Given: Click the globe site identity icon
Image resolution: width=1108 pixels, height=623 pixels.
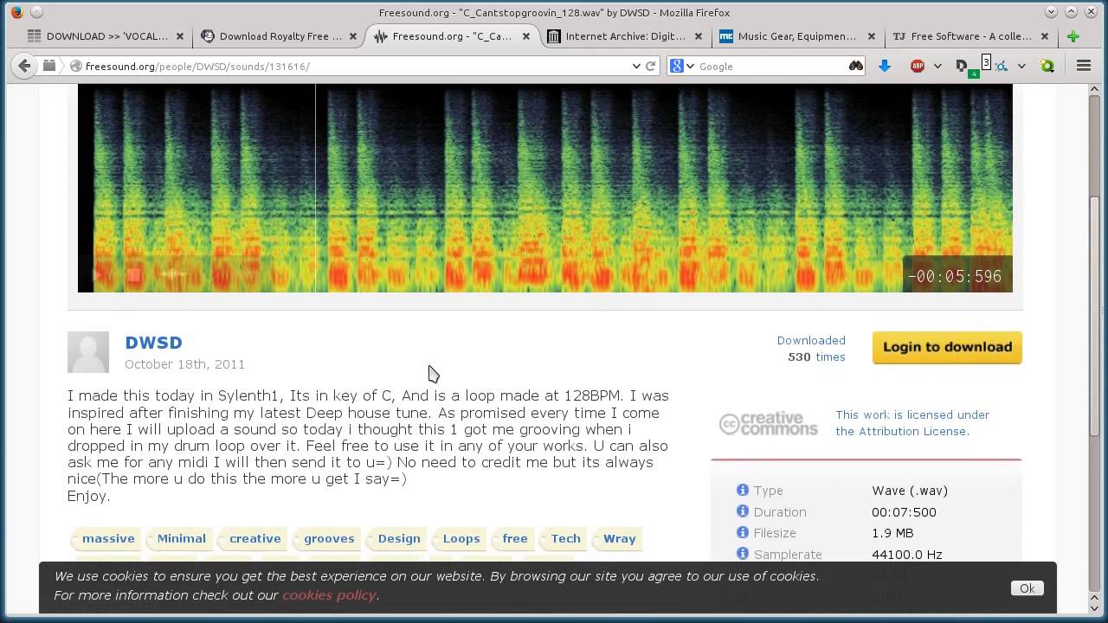Looking at the screenshot, I should [x=76, y=66].
